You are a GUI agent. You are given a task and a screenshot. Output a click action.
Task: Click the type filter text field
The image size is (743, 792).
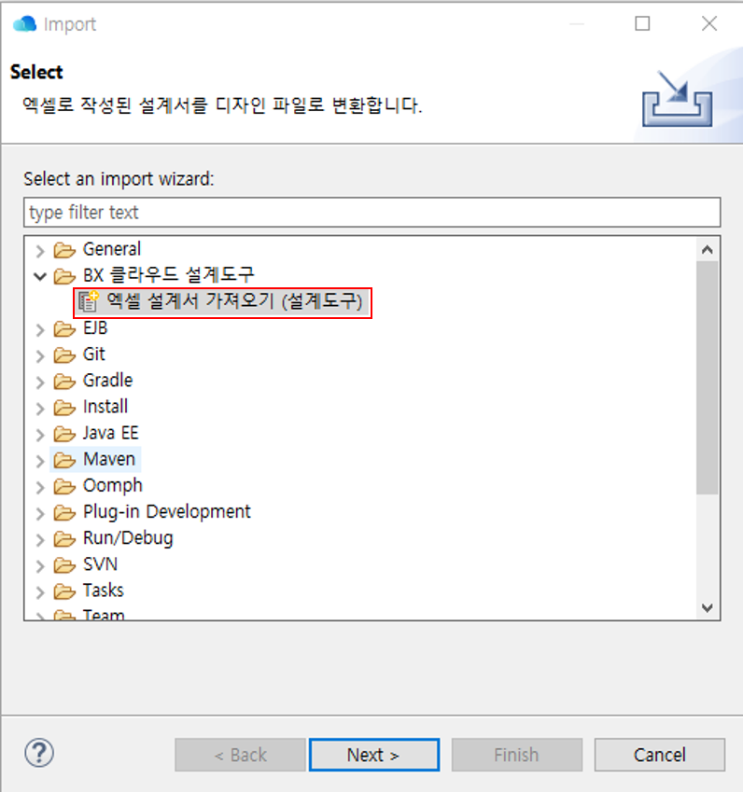(371, 213)
